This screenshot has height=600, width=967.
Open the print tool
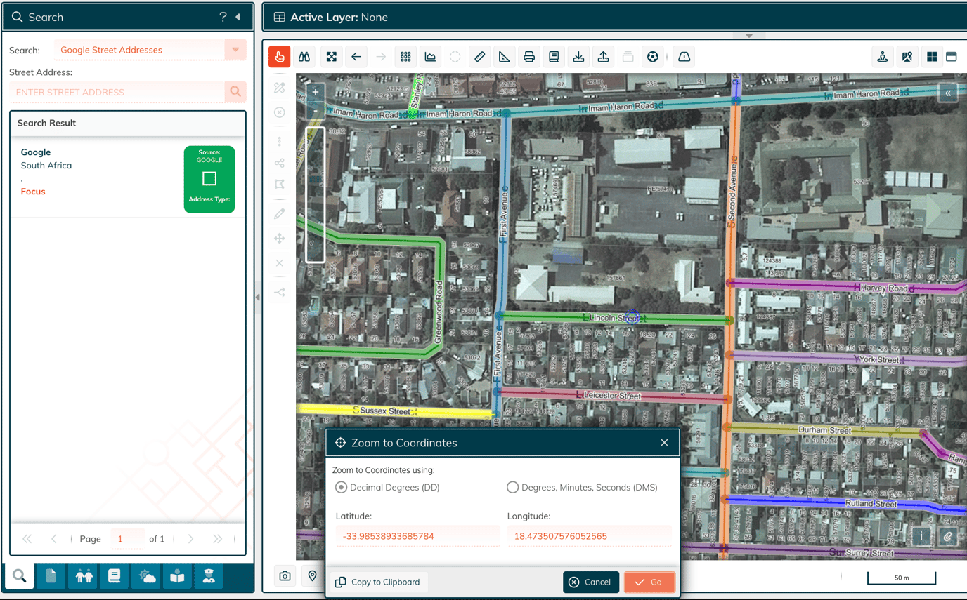528,56
